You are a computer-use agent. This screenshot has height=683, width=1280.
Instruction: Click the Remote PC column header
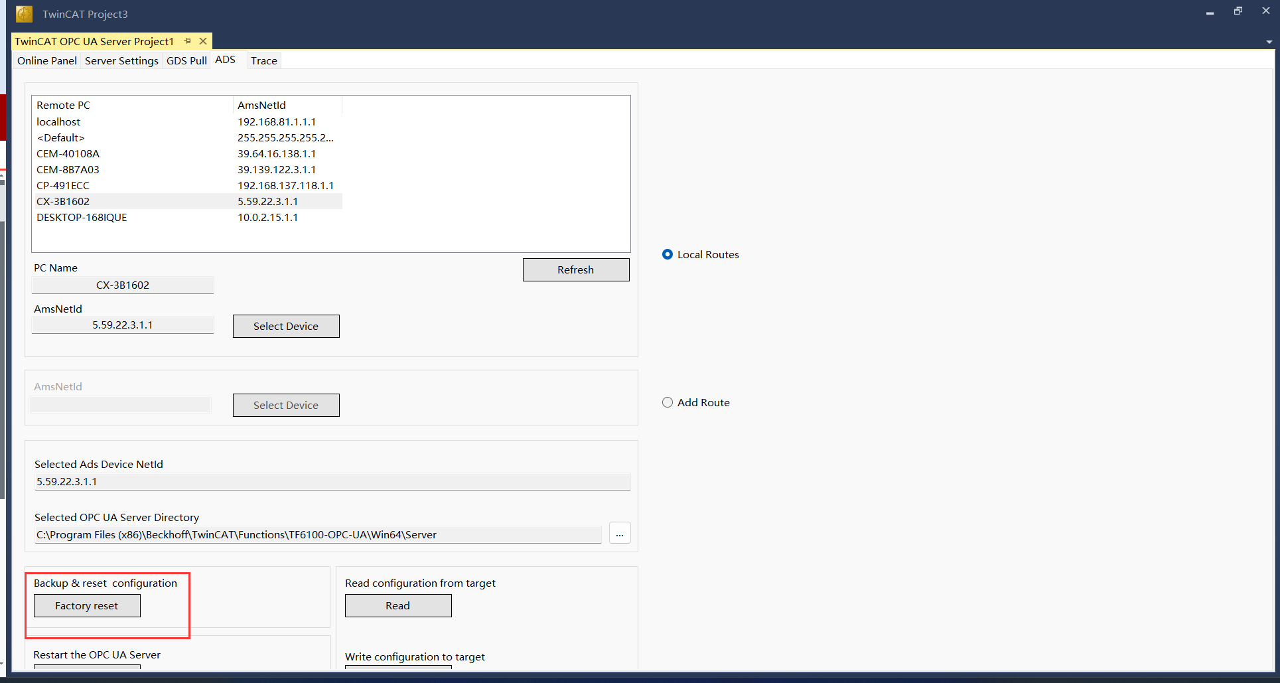pyautogui.click(x=133, y=105)
